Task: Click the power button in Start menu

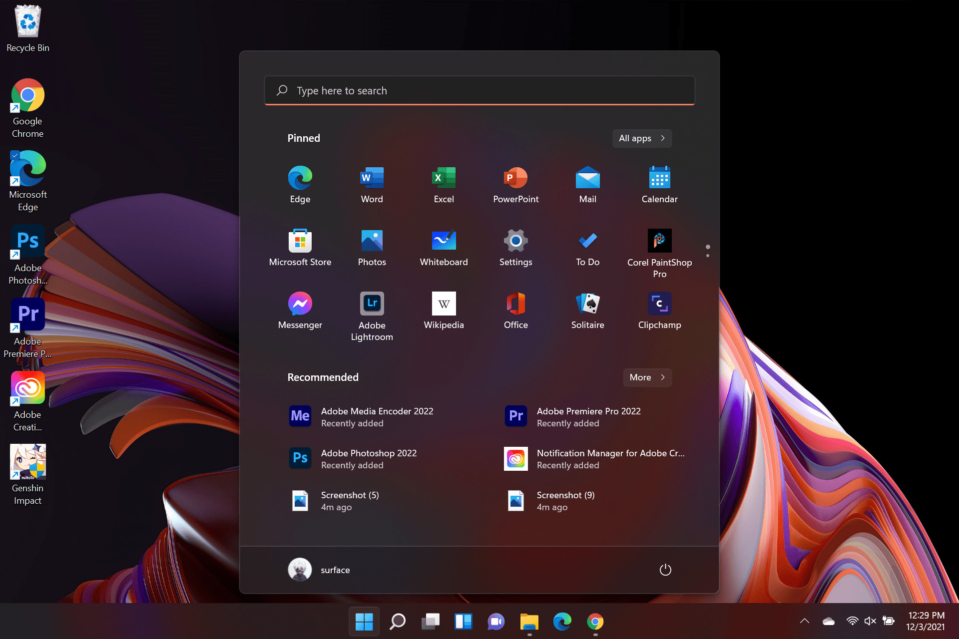Action: click(x=665, y=570)
